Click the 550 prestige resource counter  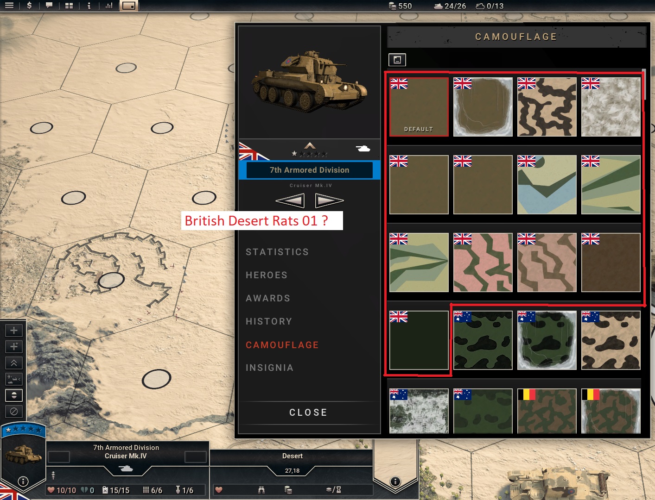(x=400, y=6)
